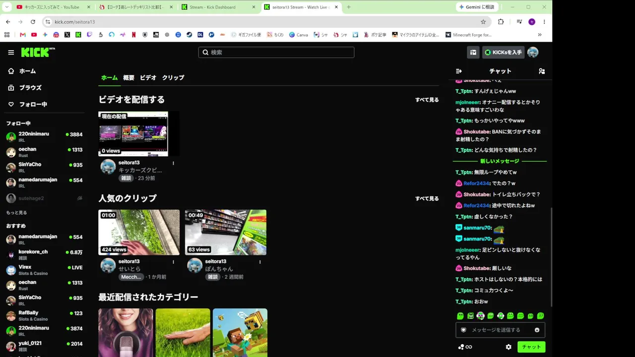Open the Steam bookmark icon
Screen dimensions: 635x357
click(189, 35)
